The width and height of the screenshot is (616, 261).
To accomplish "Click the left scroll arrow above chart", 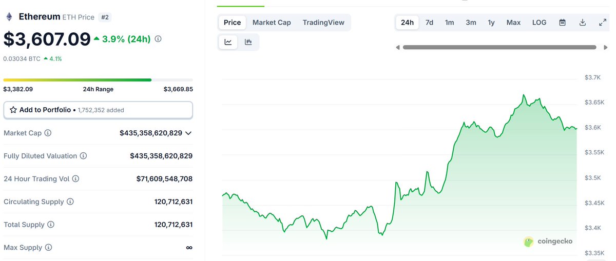I will [398, 48].
